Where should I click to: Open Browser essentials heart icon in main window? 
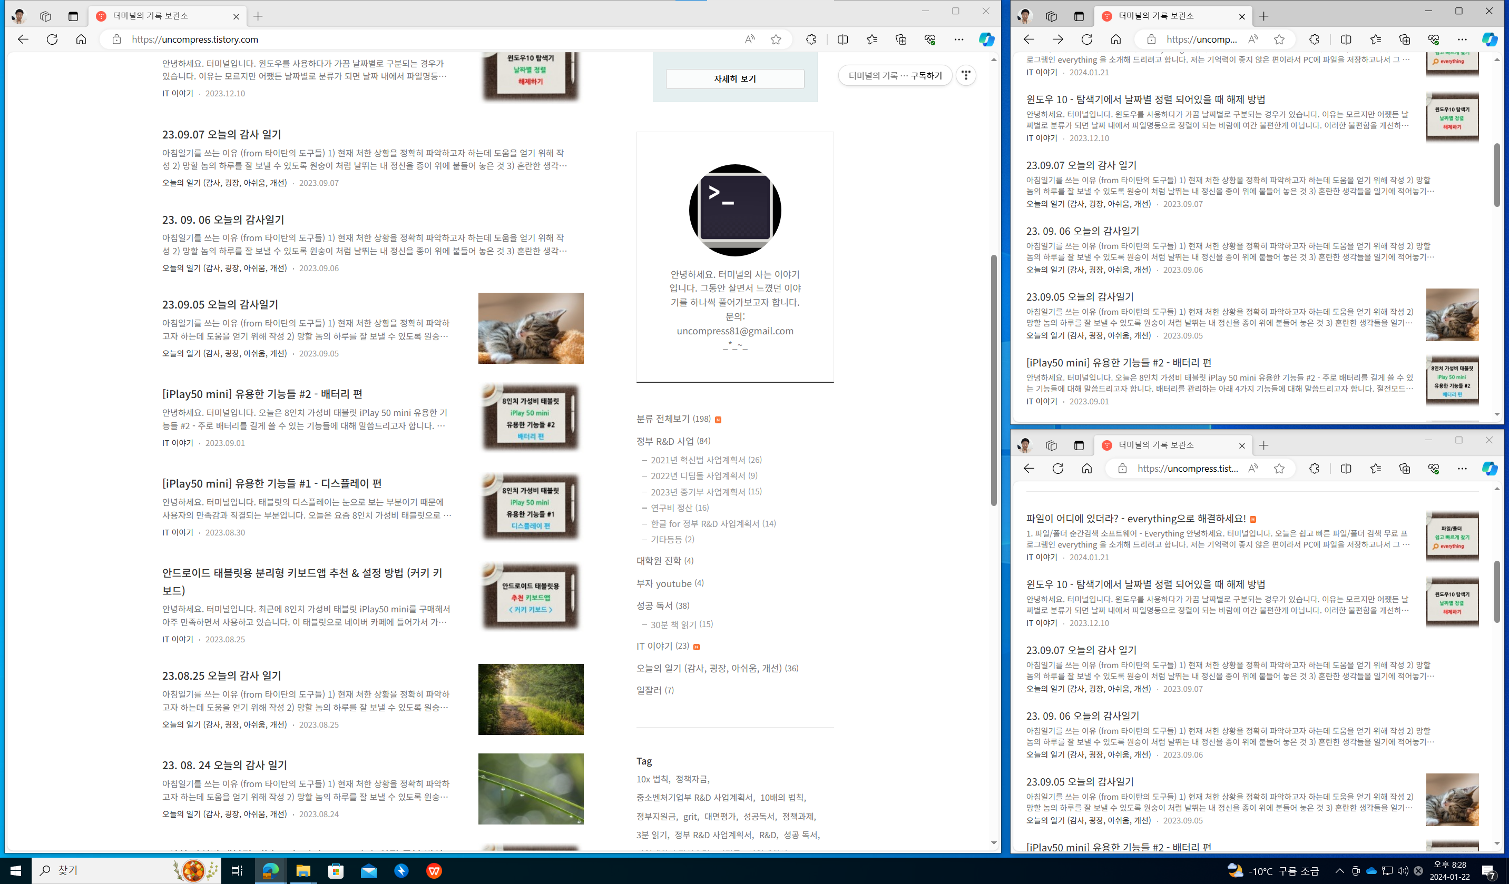click(930, 39)
